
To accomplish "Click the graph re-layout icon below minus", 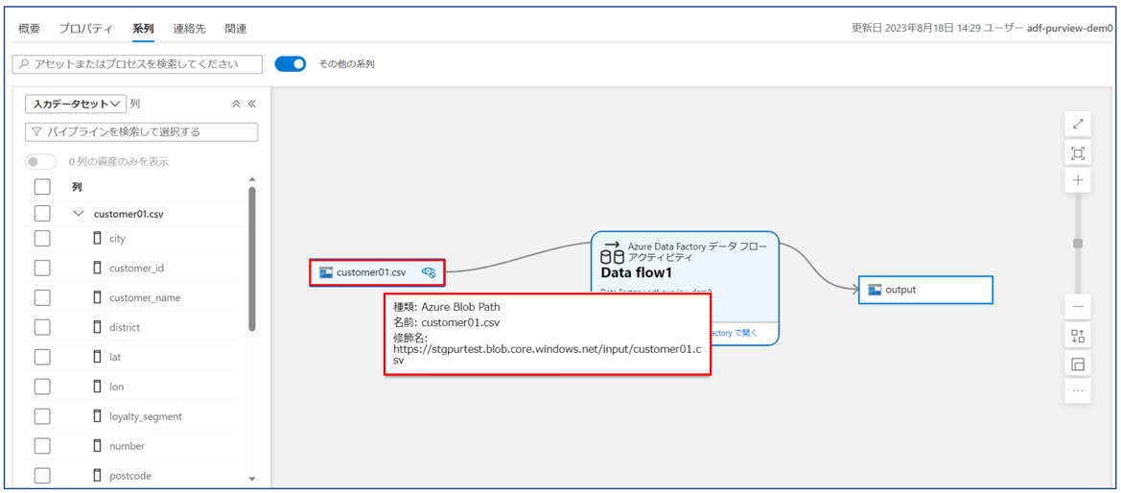I will [1078, 336].
